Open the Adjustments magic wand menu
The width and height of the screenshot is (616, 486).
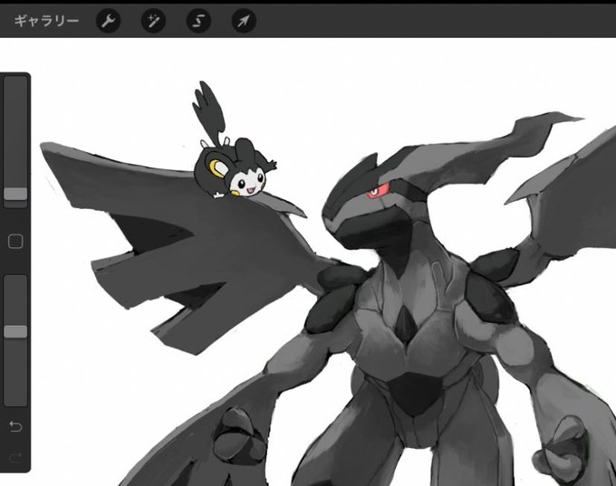[x=153, y=21]
